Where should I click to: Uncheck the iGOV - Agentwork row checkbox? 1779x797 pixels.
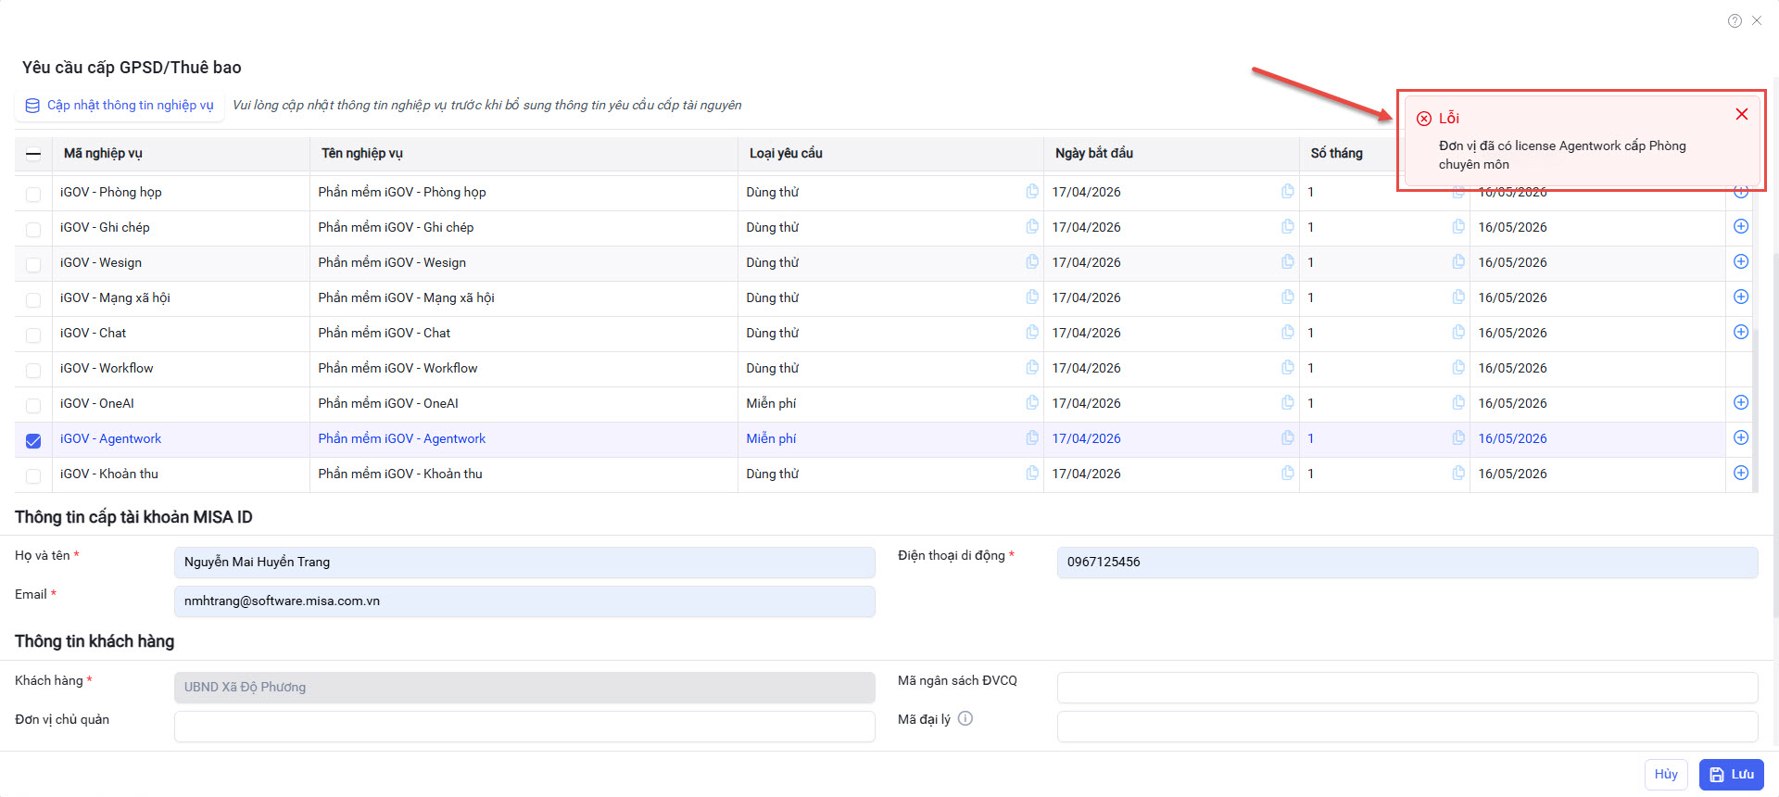coord(33,440)
